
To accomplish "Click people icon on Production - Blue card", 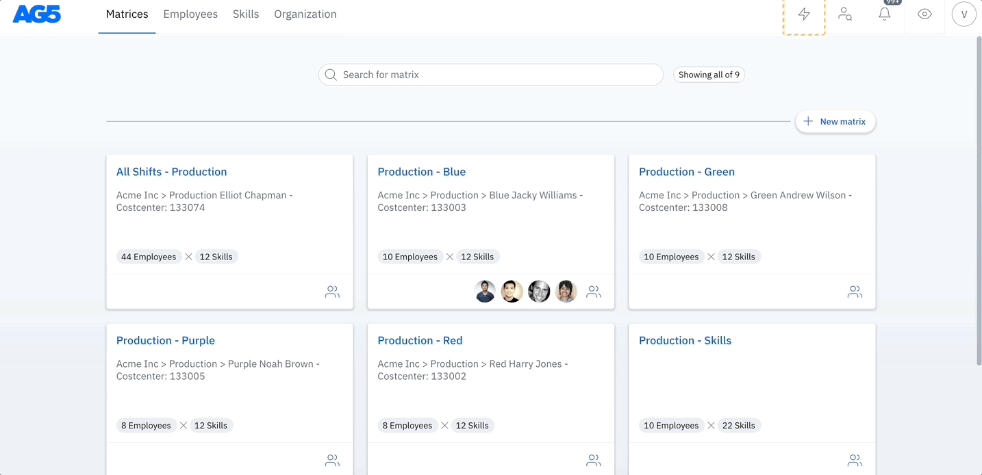I will point(594,292).
